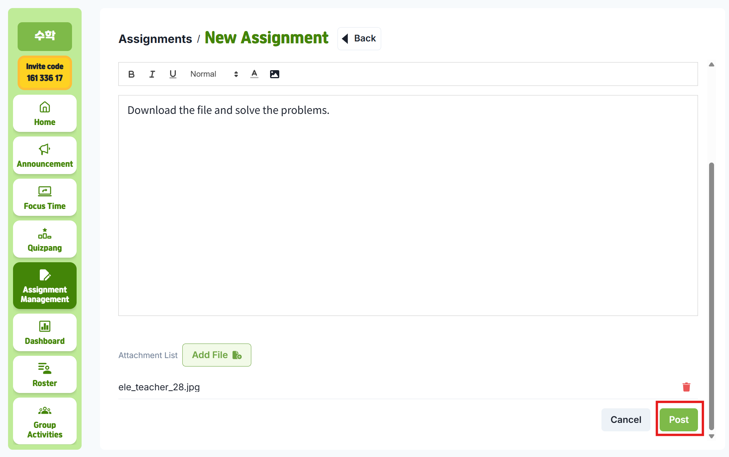Screen dimensions: 729x457
Task: Toggle italic text formatting
Action: click(152, 74)
